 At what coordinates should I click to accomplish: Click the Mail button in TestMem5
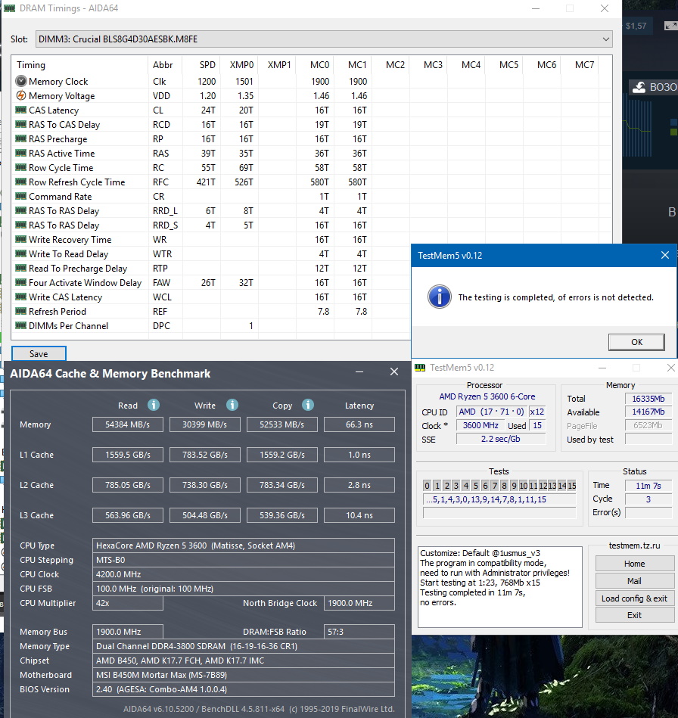634,581
